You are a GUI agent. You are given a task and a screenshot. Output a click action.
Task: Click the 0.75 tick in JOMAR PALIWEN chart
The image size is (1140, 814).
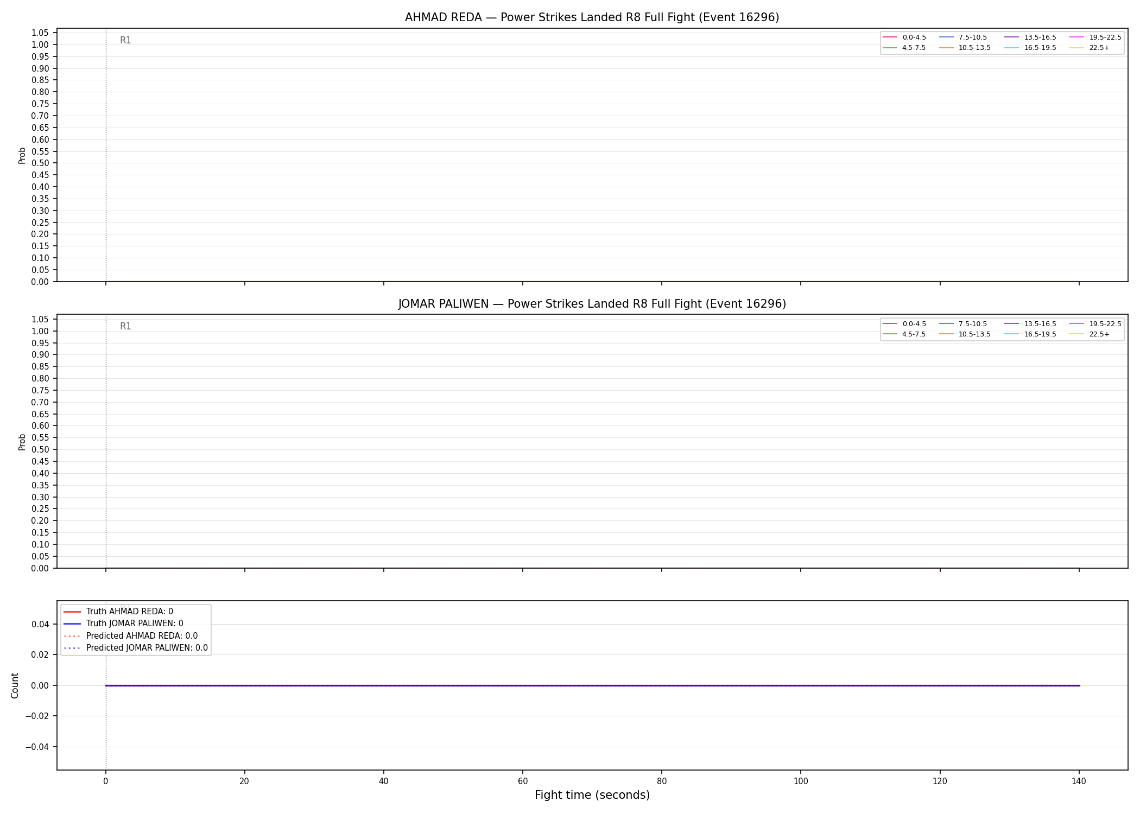click(40, 390)
